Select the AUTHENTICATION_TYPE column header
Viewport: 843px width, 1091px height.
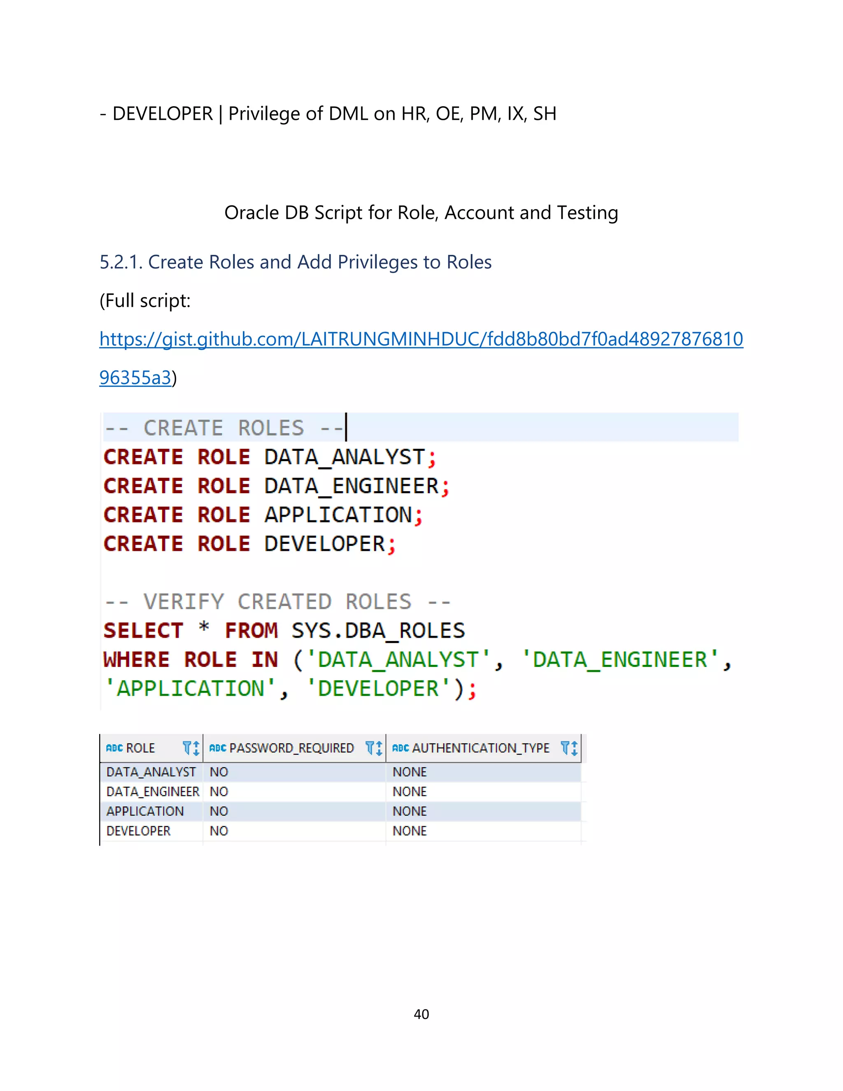coord(483,748)
